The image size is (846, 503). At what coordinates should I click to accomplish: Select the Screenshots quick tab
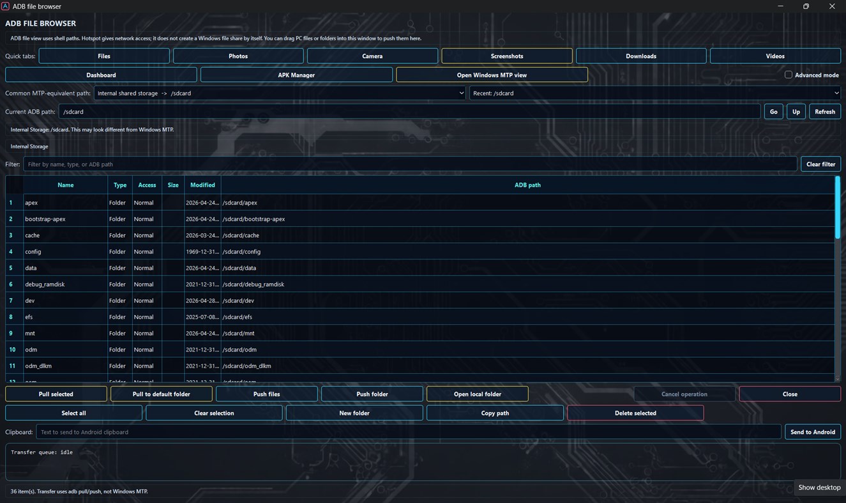[x=507, y=56]
